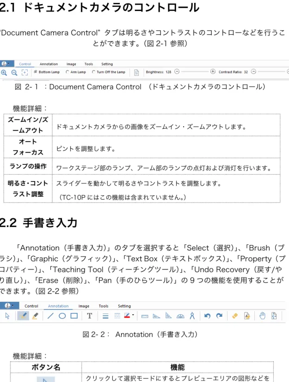The image size is (289, 382).
Task: Select the Erase eraser tool
Action: pos(235,316)
